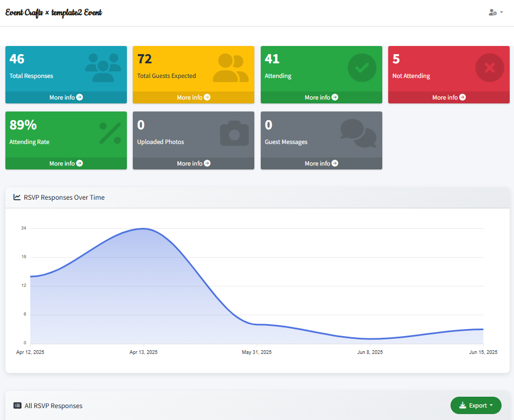View More info on Attending card
Image resolution: width=514 pixels, height=420 pixels.
(x=322, y=97)
